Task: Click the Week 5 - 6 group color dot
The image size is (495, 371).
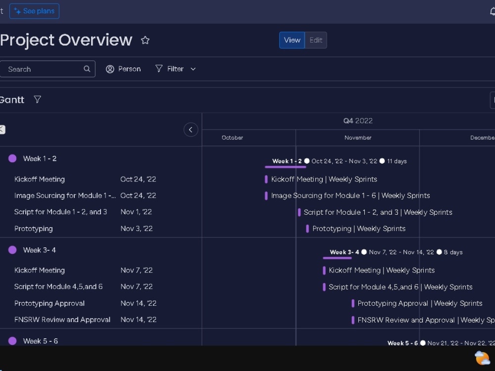Action: coord(12,341)
